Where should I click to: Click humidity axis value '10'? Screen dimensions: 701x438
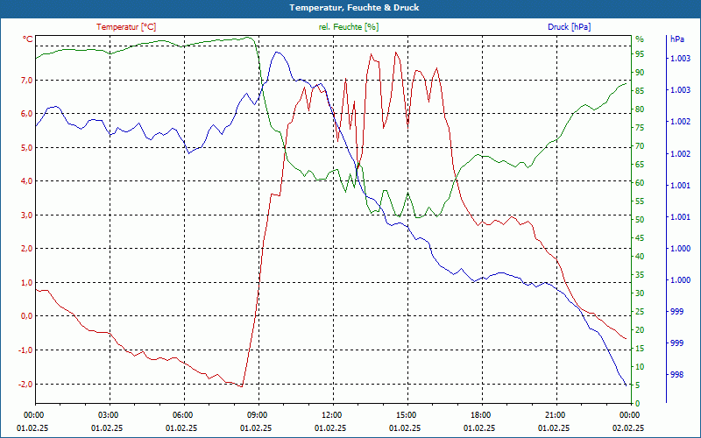coord(640,367)
